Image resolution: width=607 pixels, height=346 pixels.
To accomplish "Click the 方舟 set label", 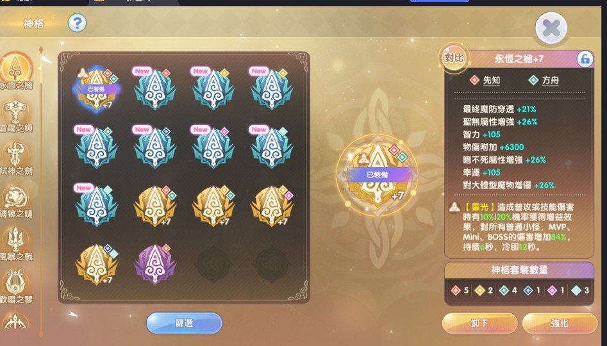I will click(544, 80).
